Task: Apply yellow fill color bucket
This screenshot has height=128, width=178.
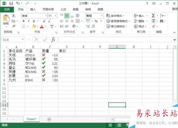Action: tap(34, 26)
